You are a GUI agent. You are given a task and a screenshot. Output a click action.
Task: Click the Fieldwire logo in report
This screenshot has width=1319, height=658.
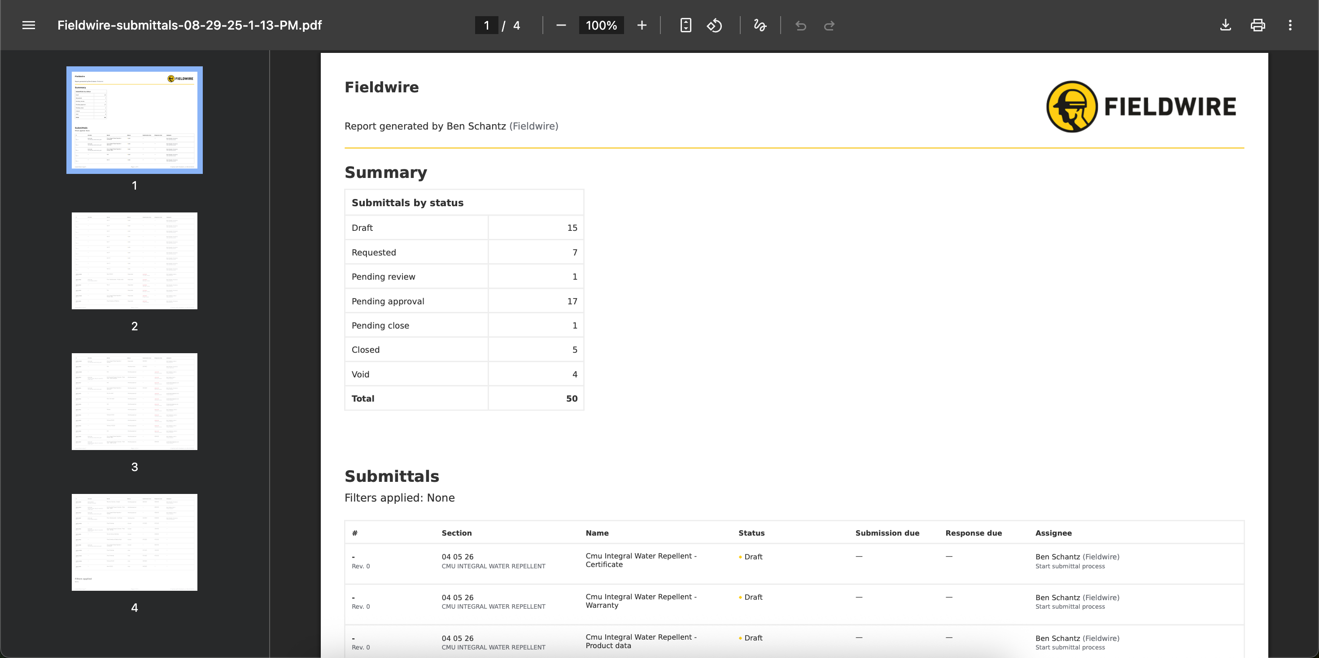click(x=1141, y=106)
